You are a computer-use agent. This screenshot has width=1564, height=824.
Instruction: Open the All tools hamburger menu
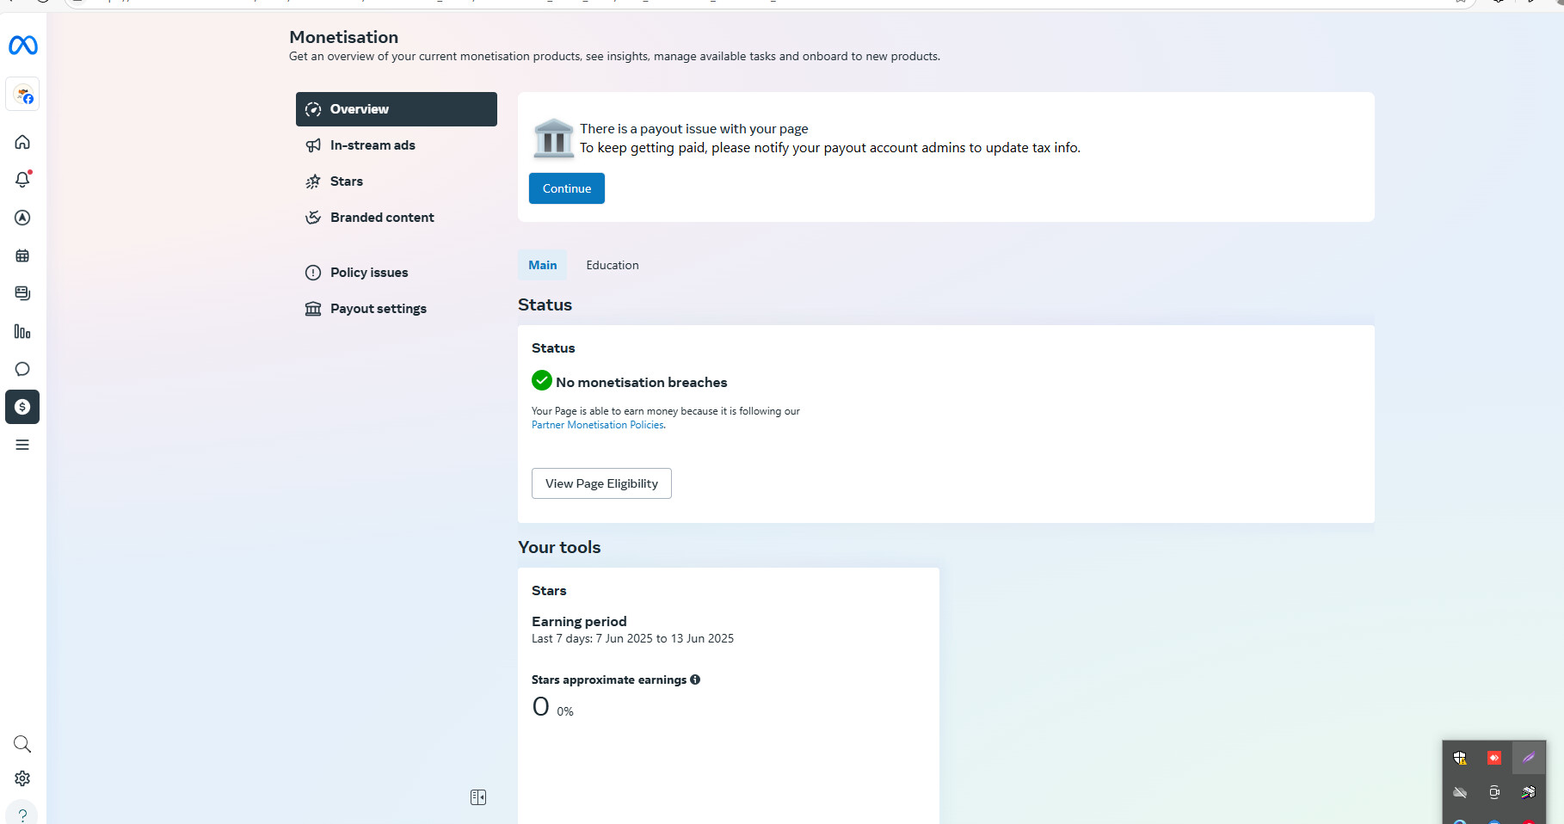click(x=22, y=445)
